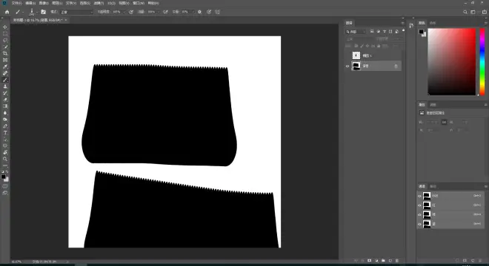Select the Horizontal Type tool
The image size is (489, 266).
tap(5, 132)
